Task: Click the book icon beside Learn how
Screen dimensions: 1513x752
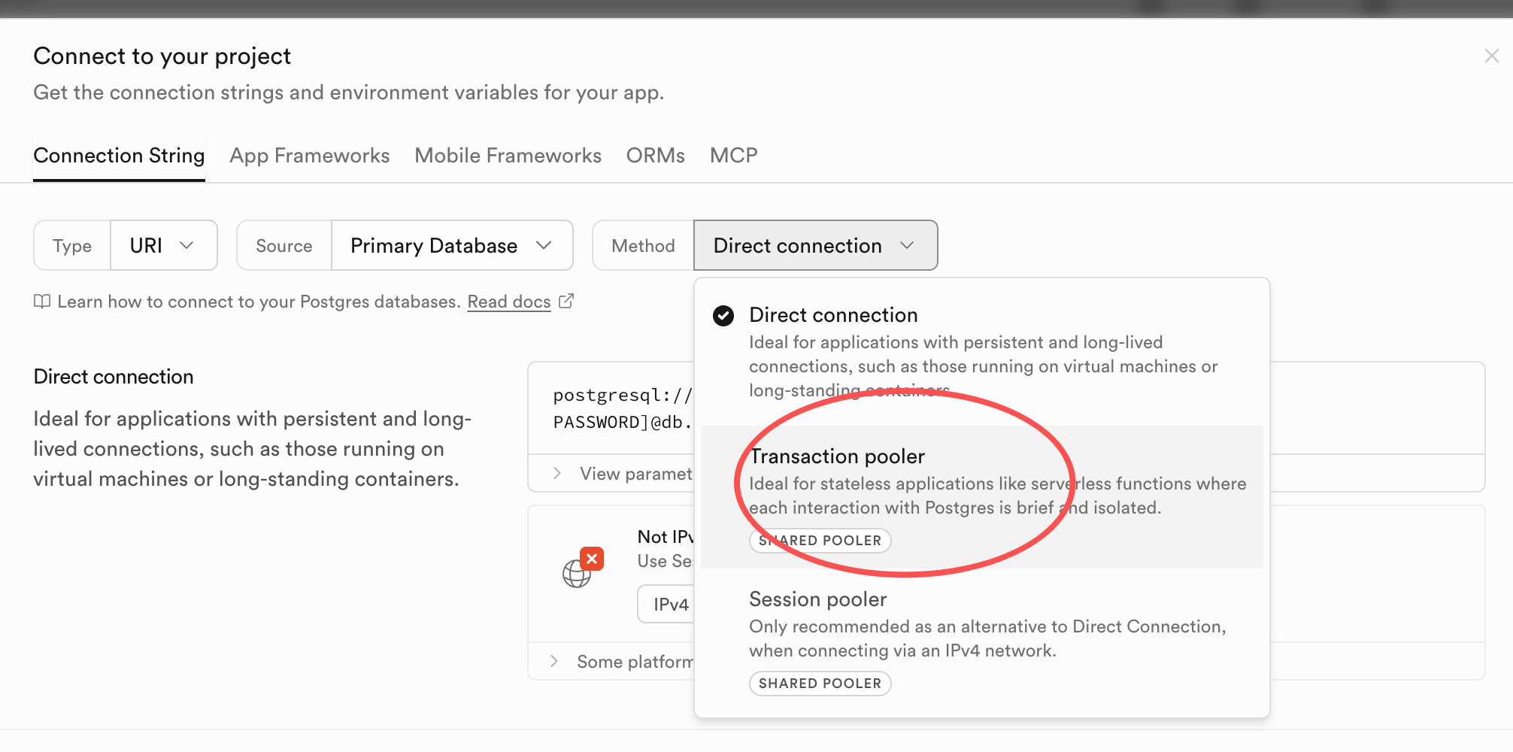Action: [x=42, y=302]
